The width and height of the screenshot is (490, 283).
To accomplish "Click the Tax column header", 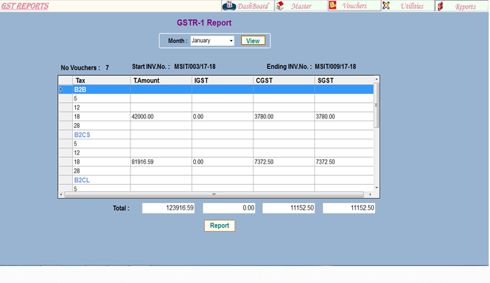I will 101,81.
